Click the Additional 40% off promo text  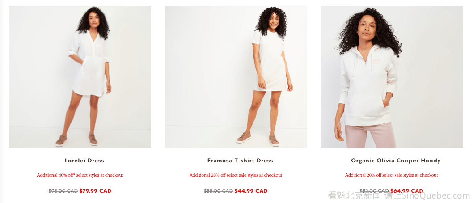point(80,175)
